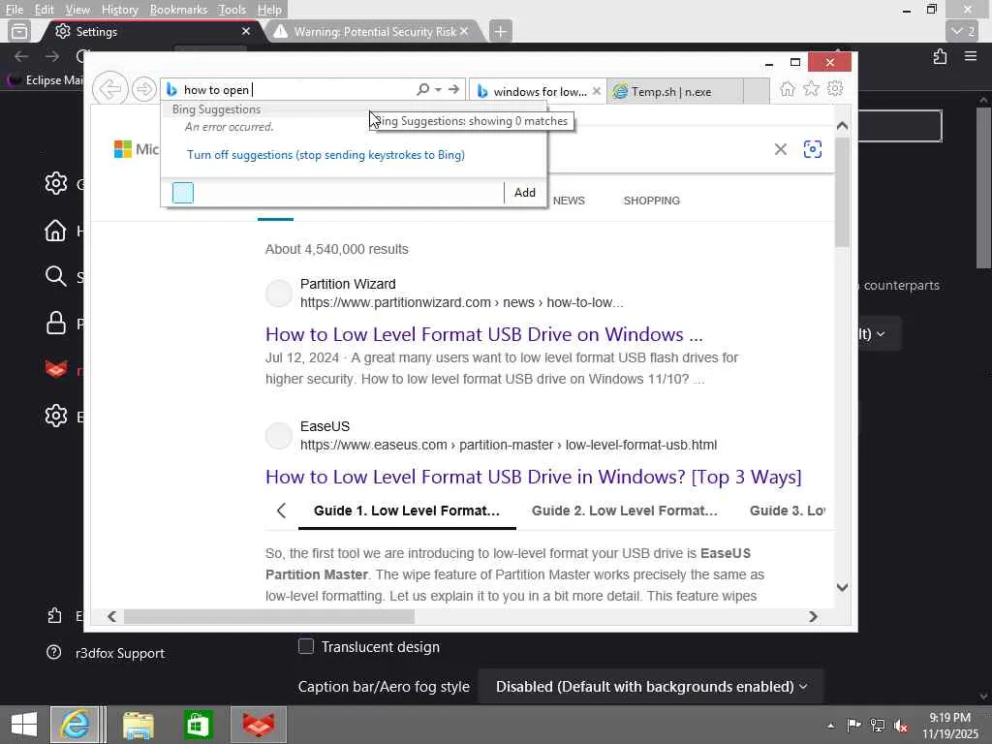Open the r3dfox hamburger application menu
This screenshot has height=744, width=992.
[x=971, y=56]
